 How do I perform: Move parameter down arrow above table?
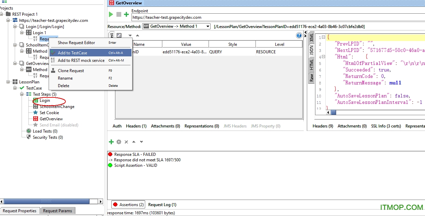(130, 35)
